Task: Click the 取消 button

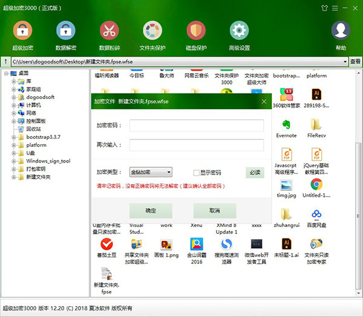Action: pyautogui.click(x=215, y=211)
